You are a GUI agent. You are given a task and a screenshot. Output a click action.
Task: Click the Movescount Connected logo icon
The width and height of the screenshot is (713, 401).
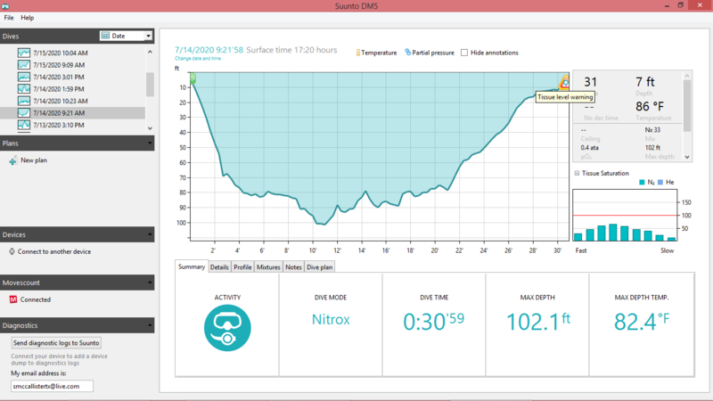click(12, 299)
